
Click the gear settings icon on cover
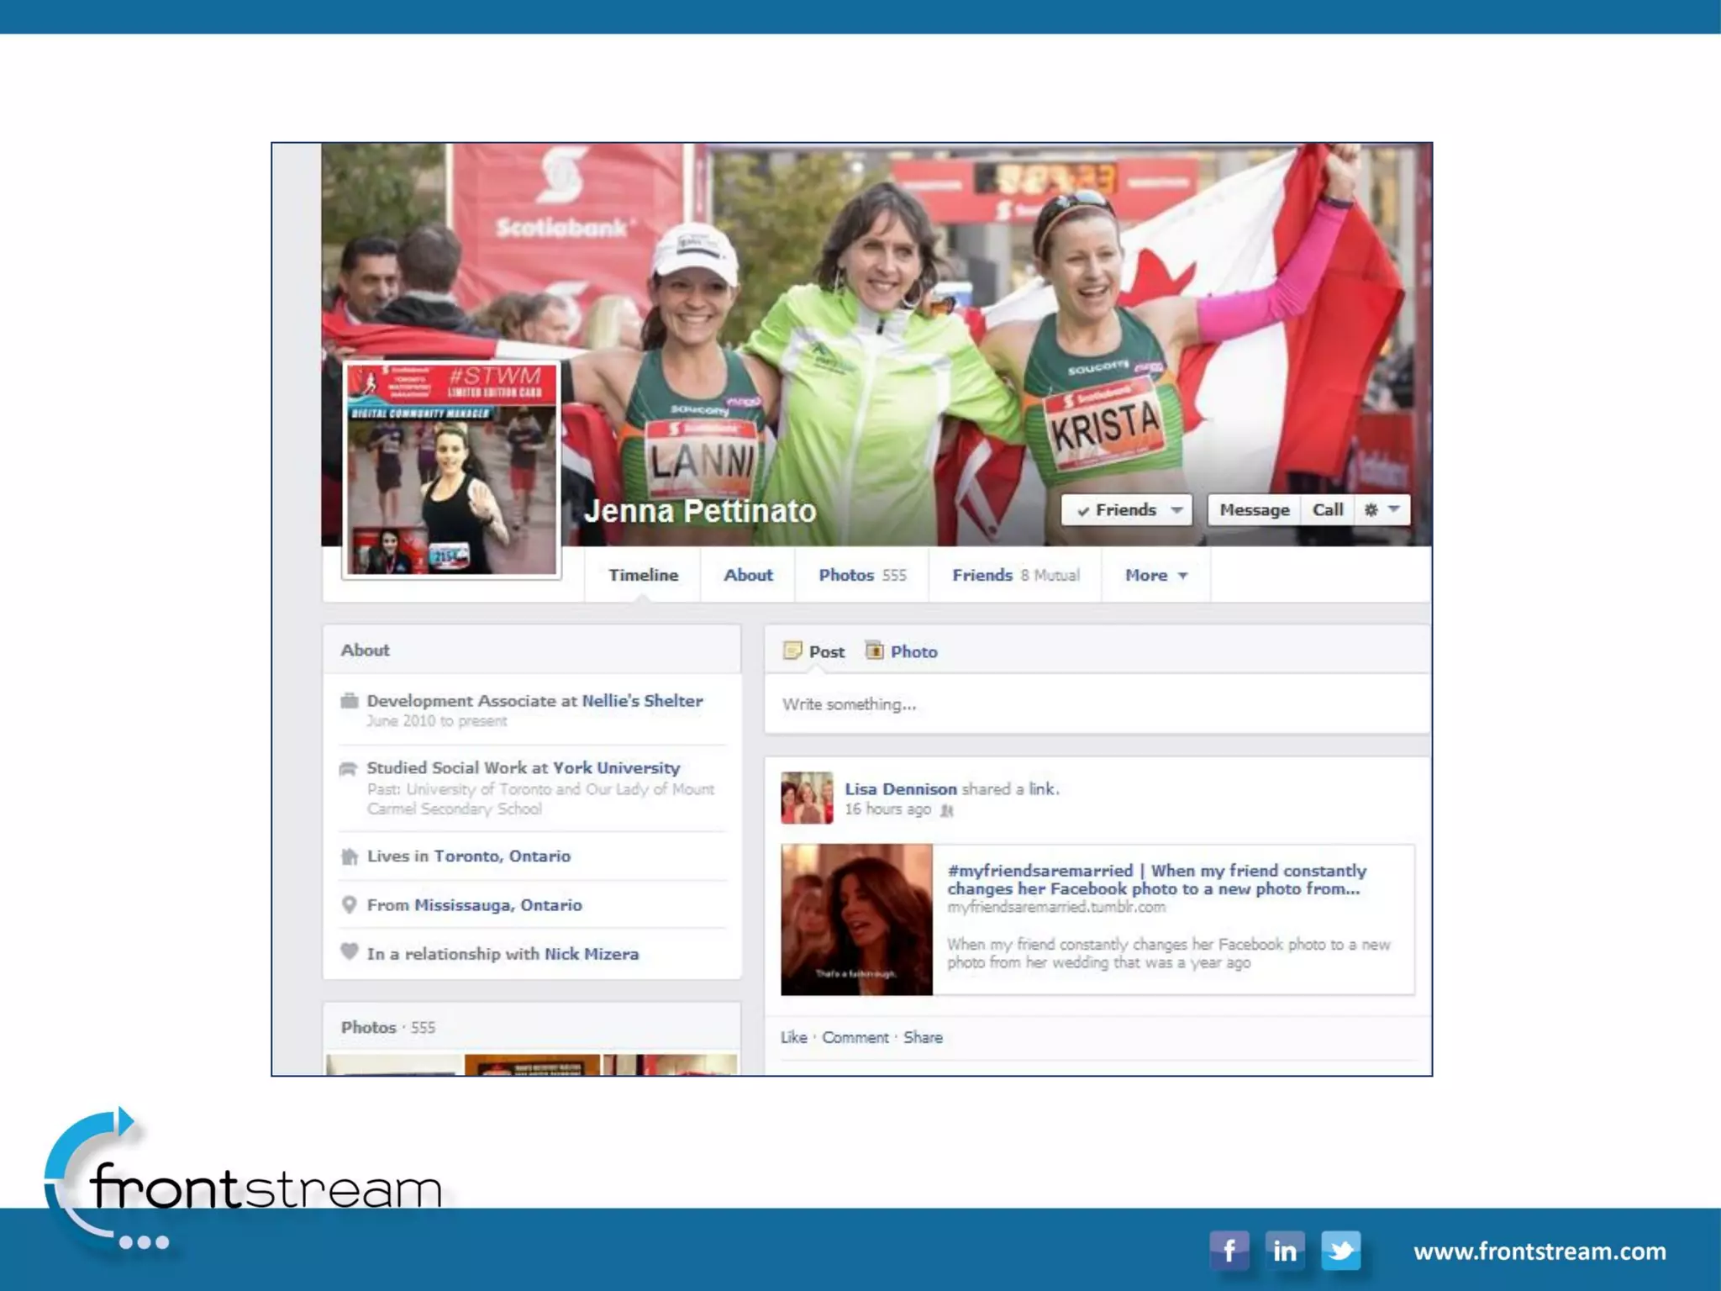1371,510
